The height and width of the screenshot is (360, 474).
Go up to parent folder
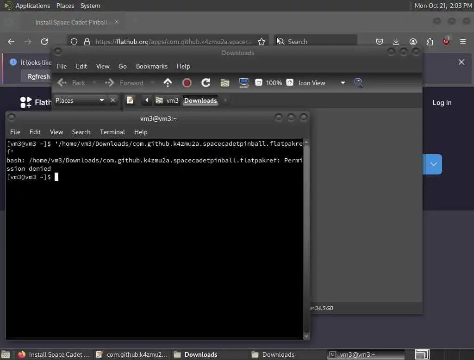168,83
